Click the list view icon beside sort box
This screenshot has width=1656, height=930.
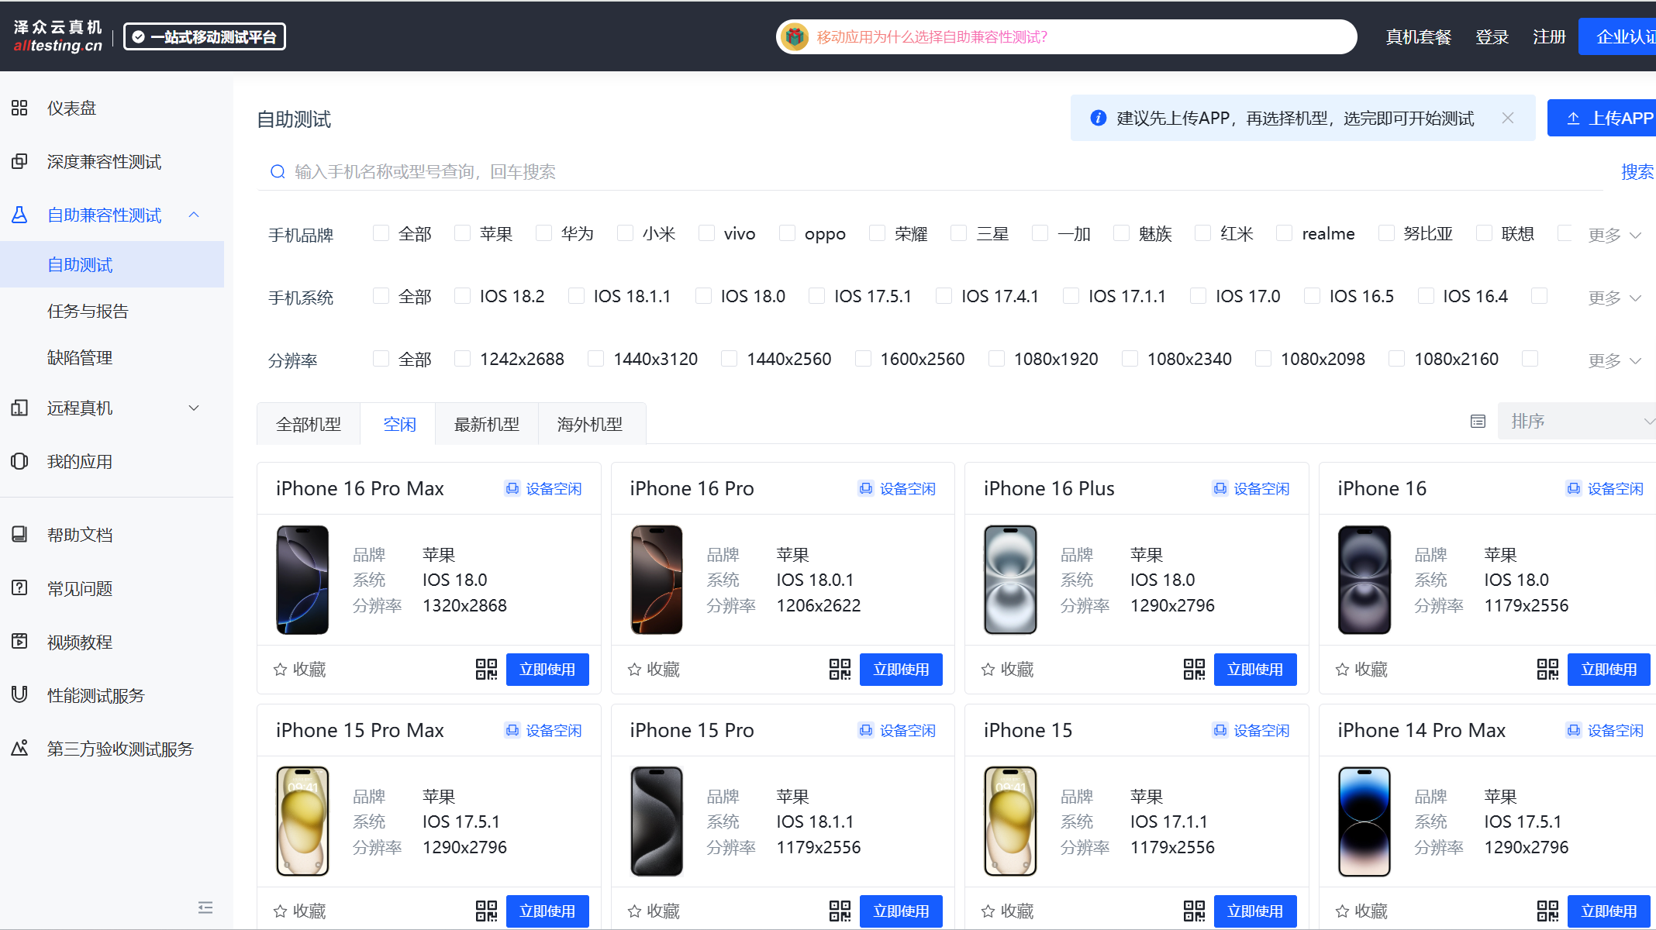[1478, 422]
